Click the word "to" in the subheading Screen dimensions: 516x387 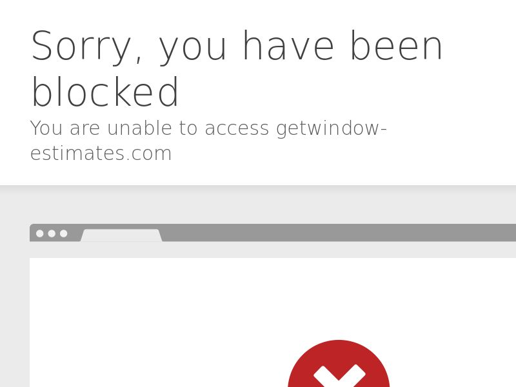click(188, 128)
